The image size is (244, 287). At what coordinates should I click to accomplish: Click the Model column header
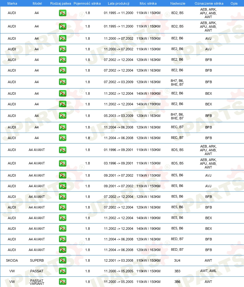point(37,3)
